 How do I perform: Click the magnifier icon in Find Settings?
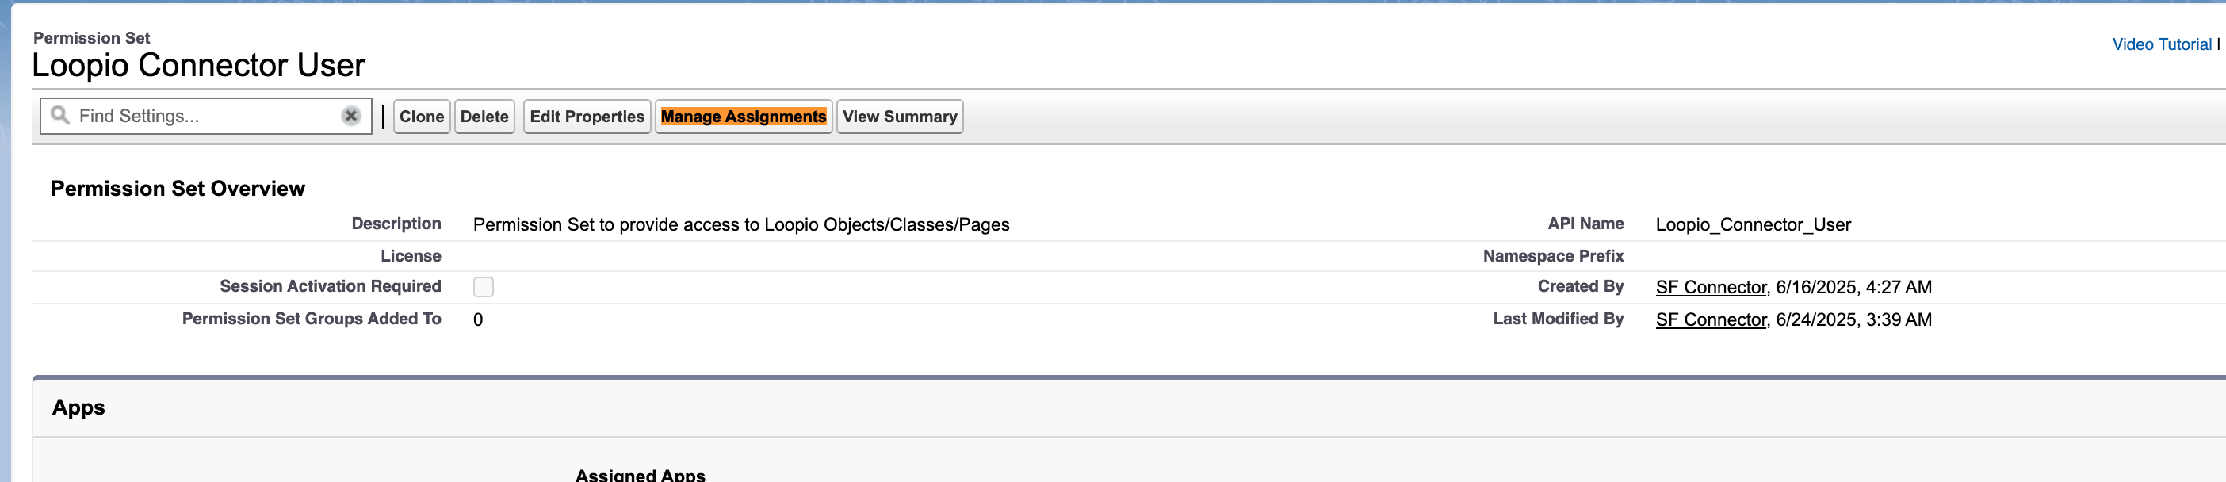point(59,115)
